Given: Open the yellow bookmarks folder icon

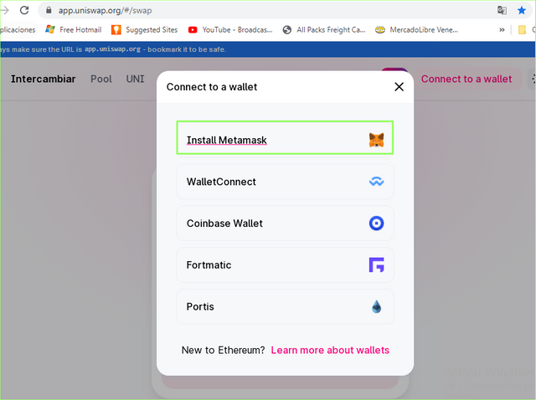Looking at the screenshot, I should 522,30.
